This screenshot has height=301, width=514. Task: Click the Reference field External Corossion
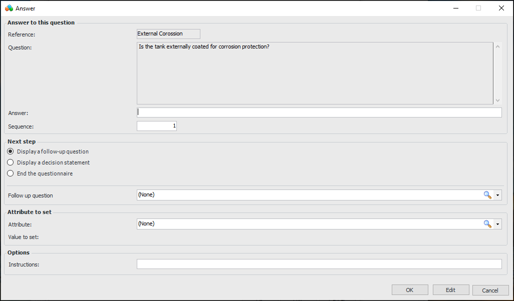tap(168, 34)
